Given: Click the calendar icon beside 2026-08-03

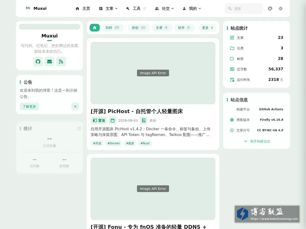Looking at the screenshot, I should tap(112, 121).
